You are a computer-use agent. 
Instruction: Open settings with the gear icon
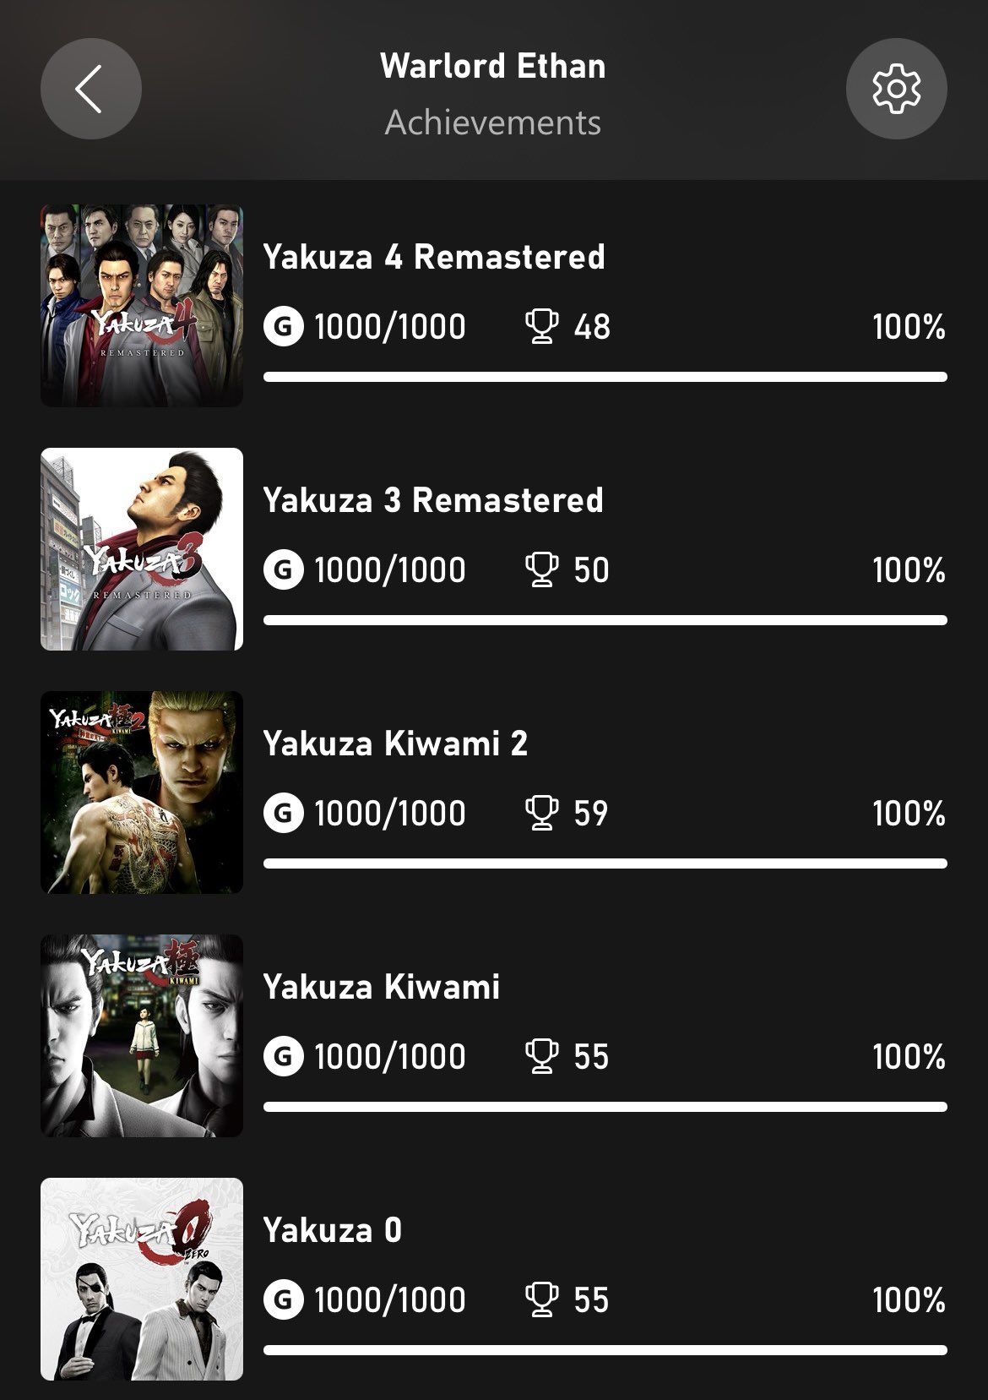pyautogui.click(x=896, y=89)
